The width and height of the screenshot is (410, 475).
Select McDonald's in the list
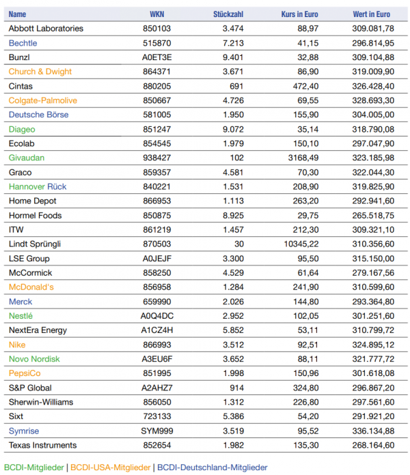(x=31, y=287)
